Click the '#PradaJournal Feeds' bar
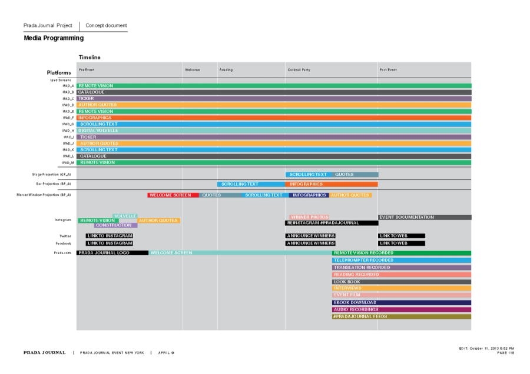Viewport: 530px width, 374px height. [402, 316]
